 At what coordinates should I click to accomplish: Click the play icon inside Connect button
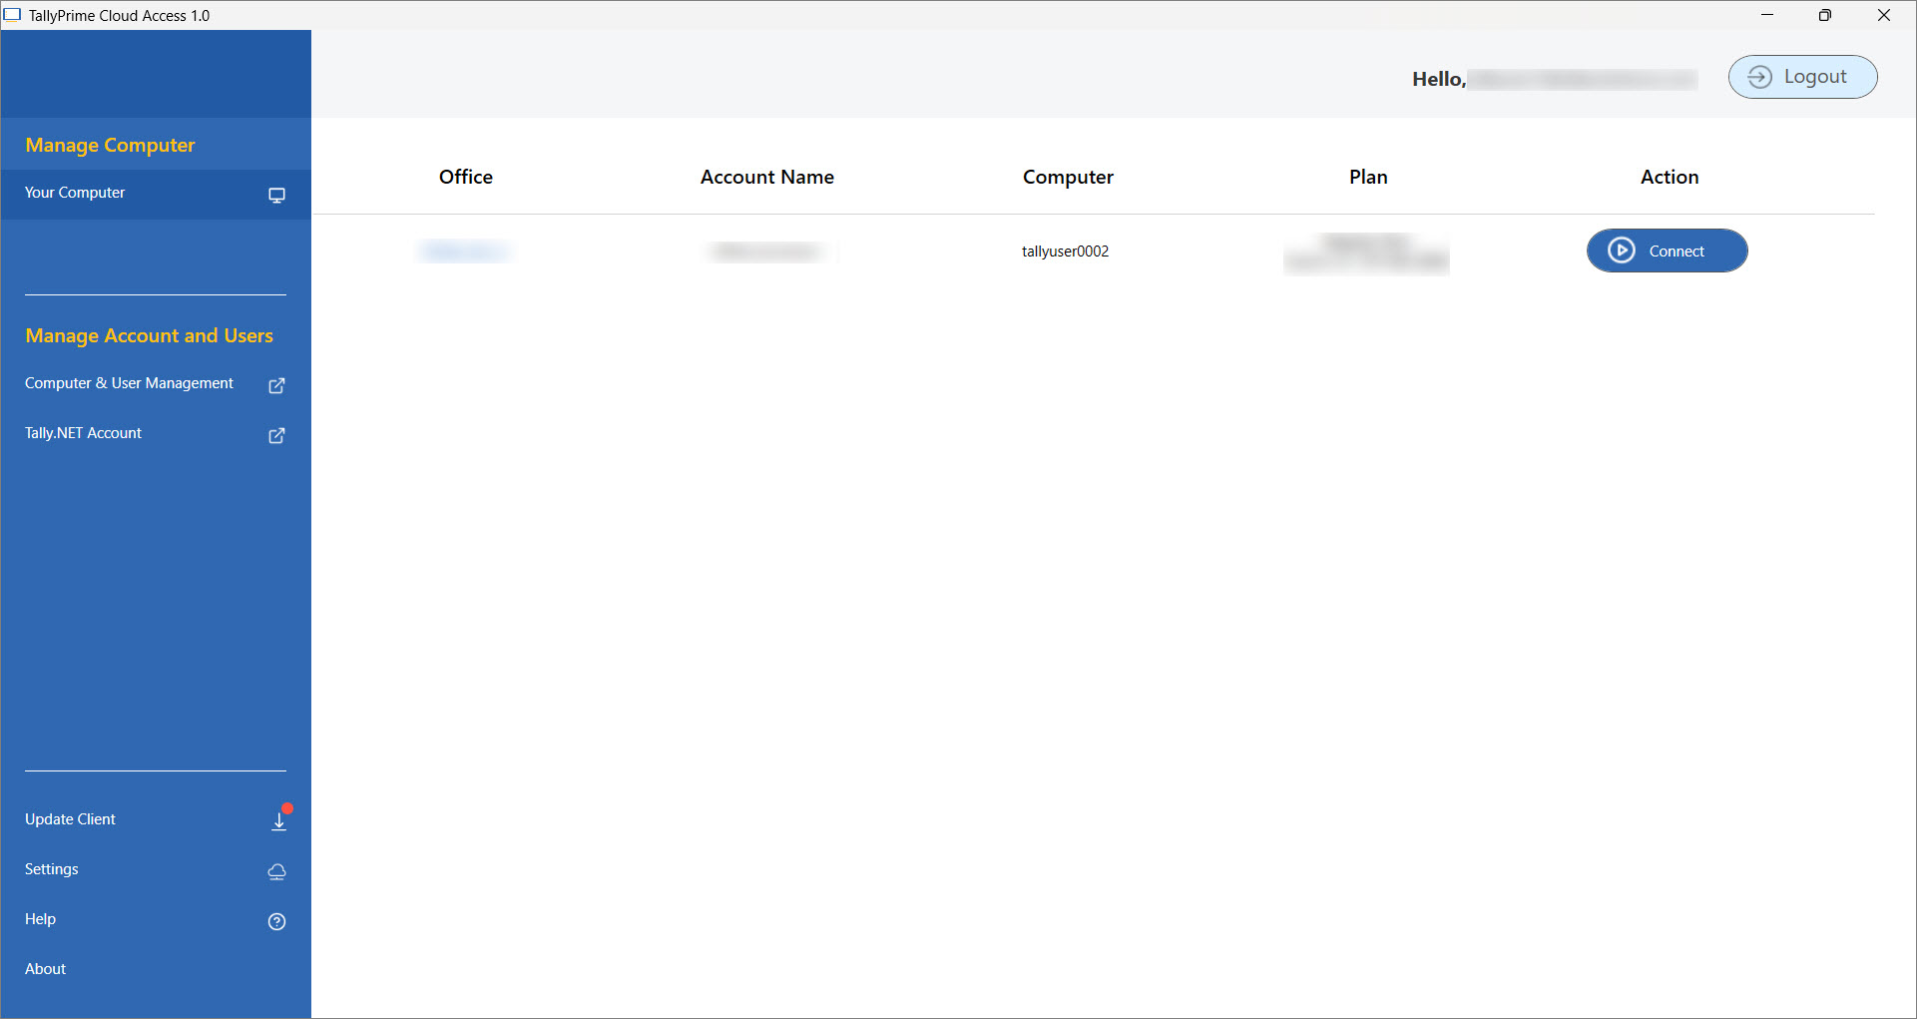coord(1622,251)
